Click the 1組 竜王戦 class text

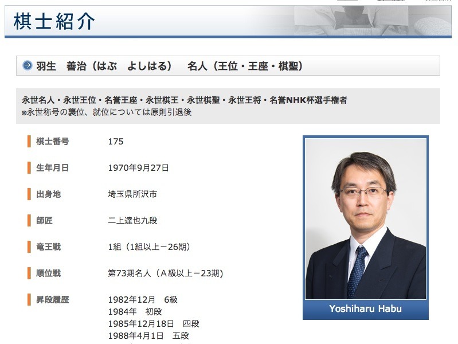point(148,247)
